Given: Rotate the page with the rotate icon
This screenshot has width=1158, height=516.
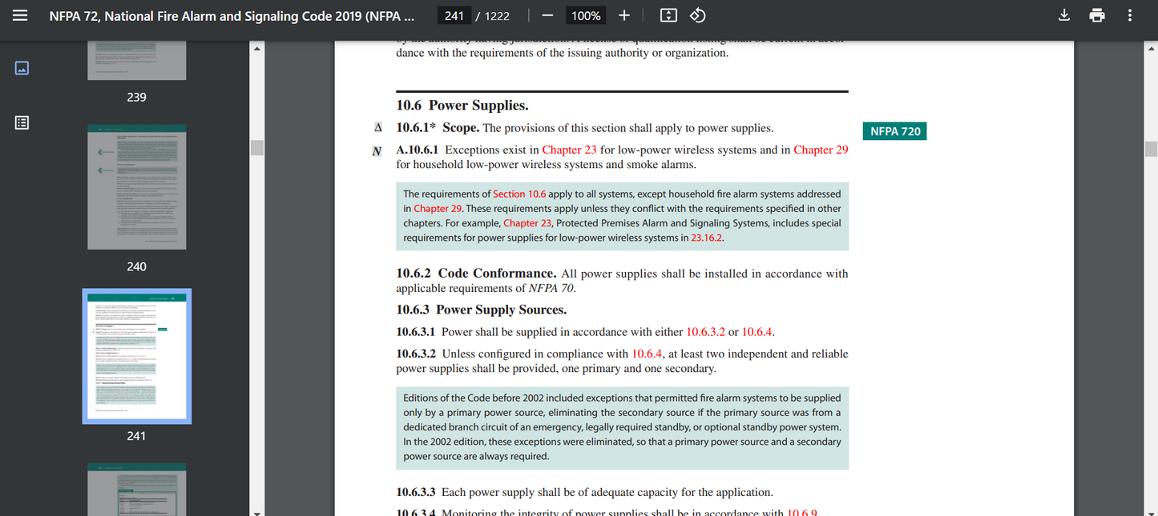Looking at the screenshot, I should coord(696,14).
